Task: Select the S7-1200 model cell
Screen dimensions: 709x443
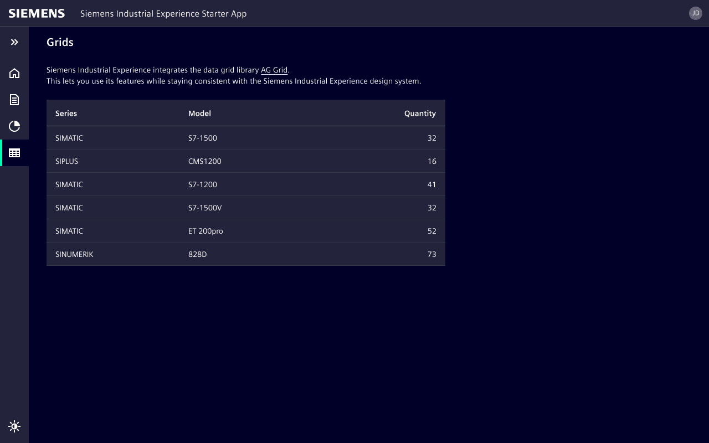Action: [x=246, y=184]
